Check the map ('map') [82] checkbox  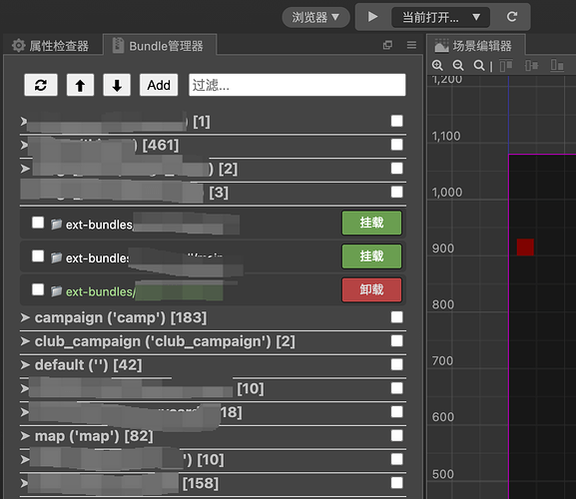coord(396,436)
